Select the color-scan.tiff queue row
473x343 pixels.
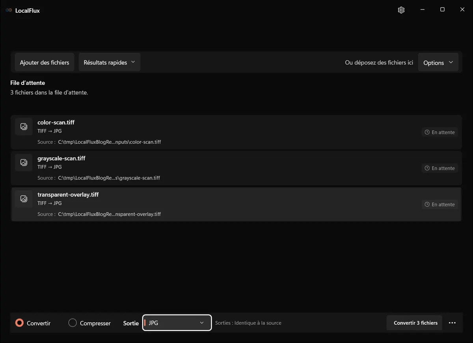(236, 132)
